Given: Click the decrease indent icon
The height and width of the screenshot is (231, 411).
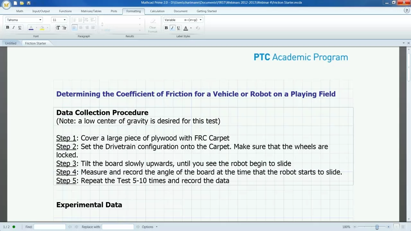Looking at the screenshot, I should [x=86, y=20].
